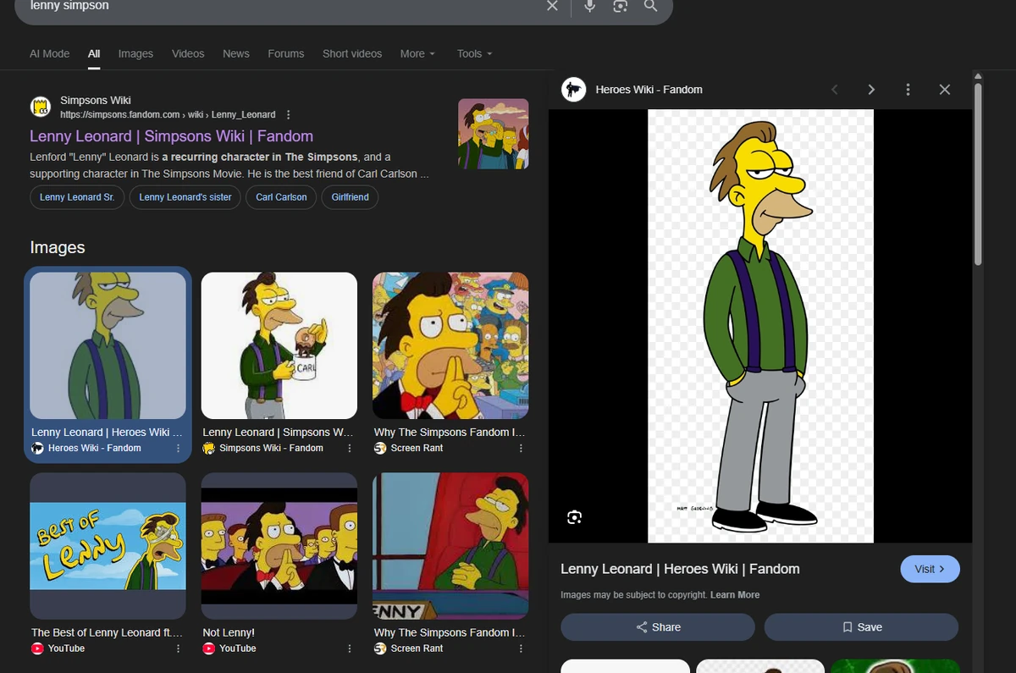Image resolution: width=1016 pixels, height=673 pixels.
Task: Click the microphone icon for voice search
Action: coord(589,6)
